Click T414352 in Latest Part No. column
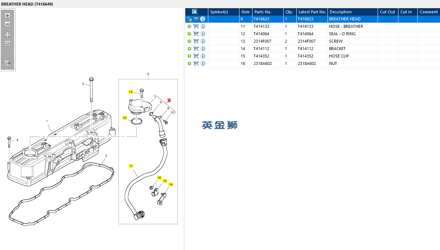 [305, 56]
